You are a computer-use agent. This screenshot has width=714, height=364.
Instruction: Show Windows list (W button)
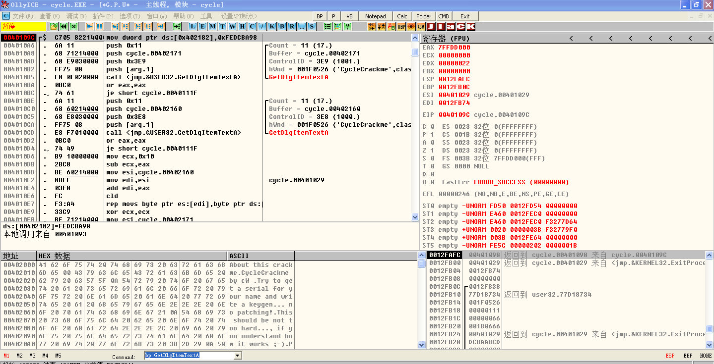coord(233,26)
